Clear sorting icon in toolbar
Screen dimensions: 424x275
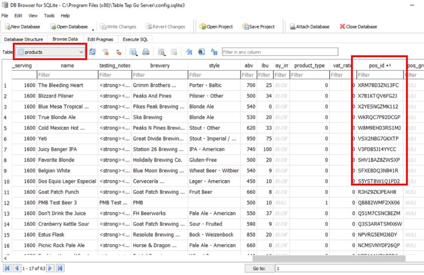[x=118, y=52]
